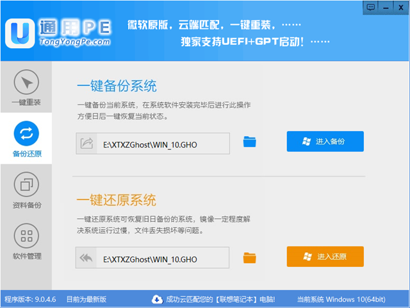
Task: Click the TongYongPe U logo
Action: pyautogui.click(x=20, y=33)
